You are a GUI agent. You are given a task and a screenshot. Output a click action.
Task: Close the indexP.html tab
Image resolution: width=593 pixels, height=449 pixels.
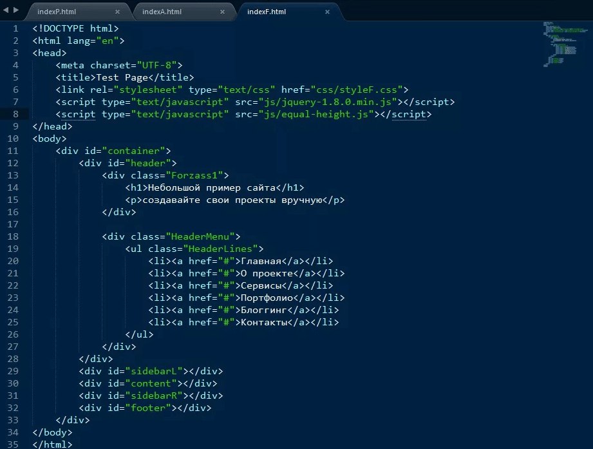point(118,12)
